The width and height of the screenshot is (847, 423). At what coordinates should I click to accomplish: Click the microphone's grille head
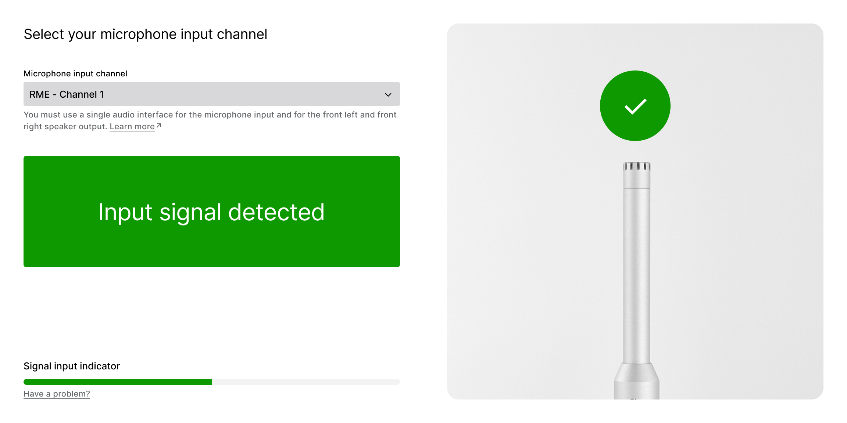coord(636,166)
